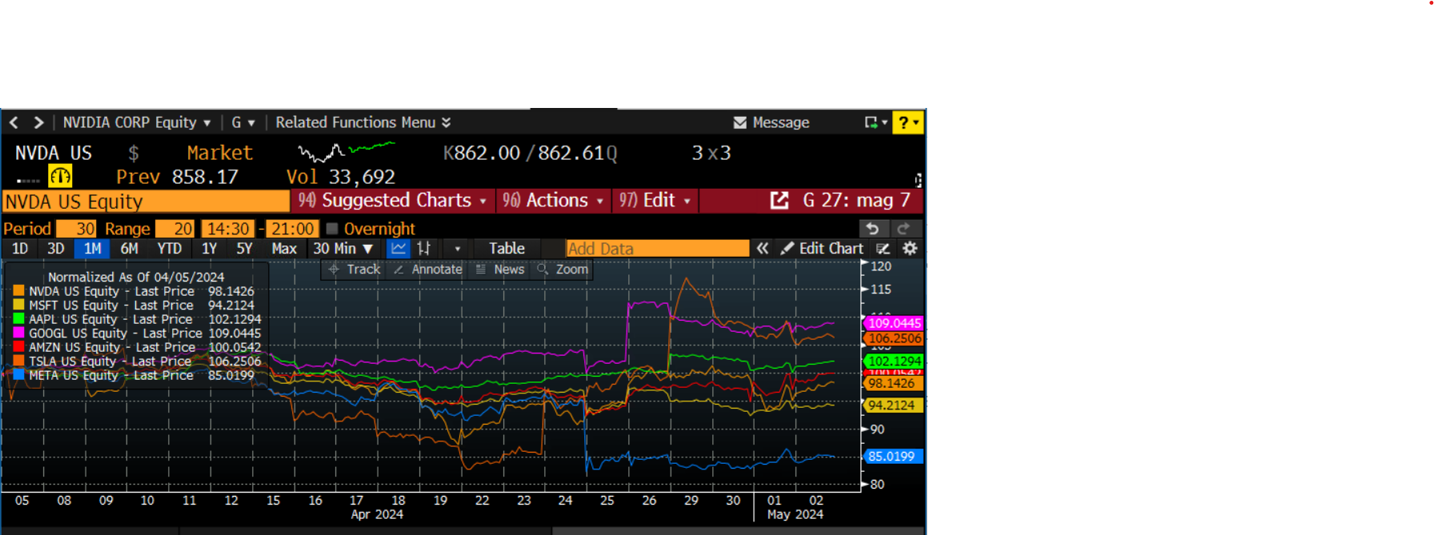Click the GOOGL magenta legend color swatch

(18, 333)
